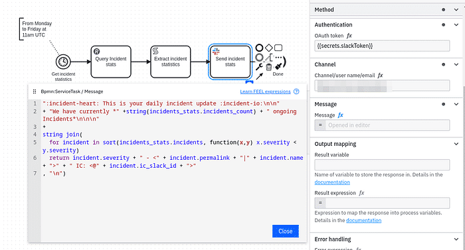Click the Message 'Opened in editor' field
Screen dimensions: 465x250
point(387,125)
